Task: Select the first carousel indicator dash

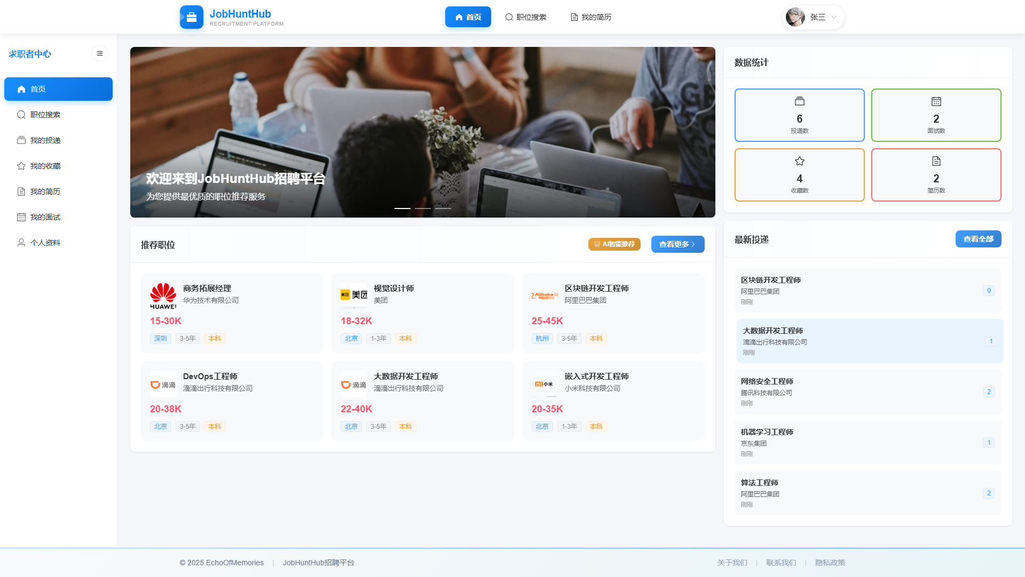Action: (402, 208)
